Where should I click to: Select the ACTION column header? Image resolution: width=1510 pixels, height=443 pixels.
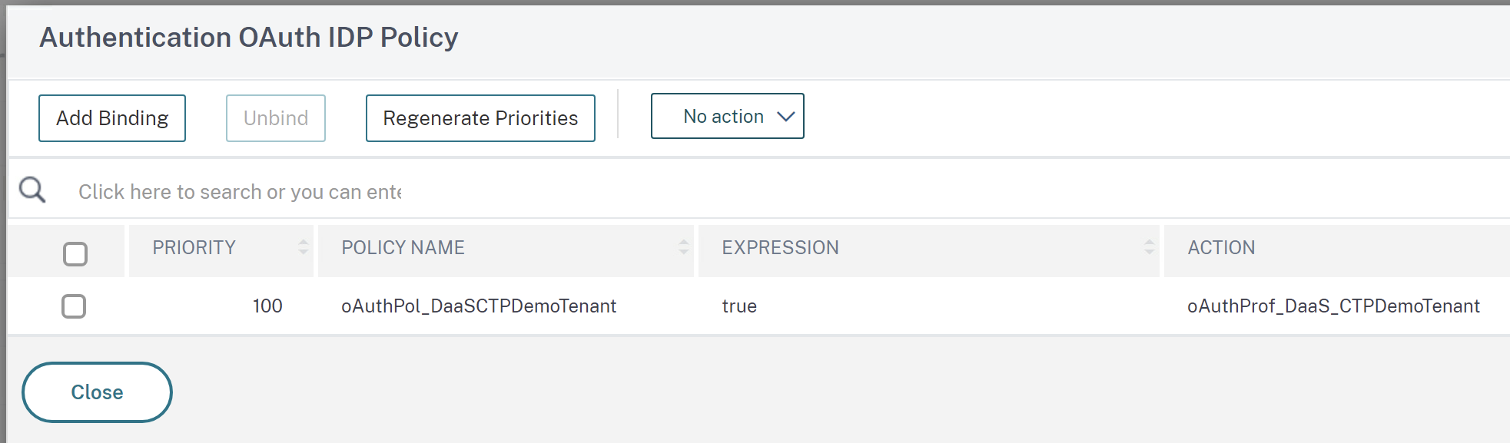pos(1220,248)
